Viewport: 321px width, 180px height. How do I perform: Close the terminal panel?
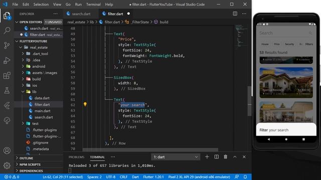tap(244, 156)
